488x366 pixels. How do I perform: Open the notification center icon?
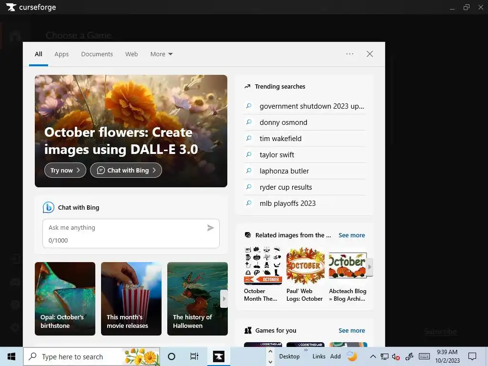[x=472, y=356]
